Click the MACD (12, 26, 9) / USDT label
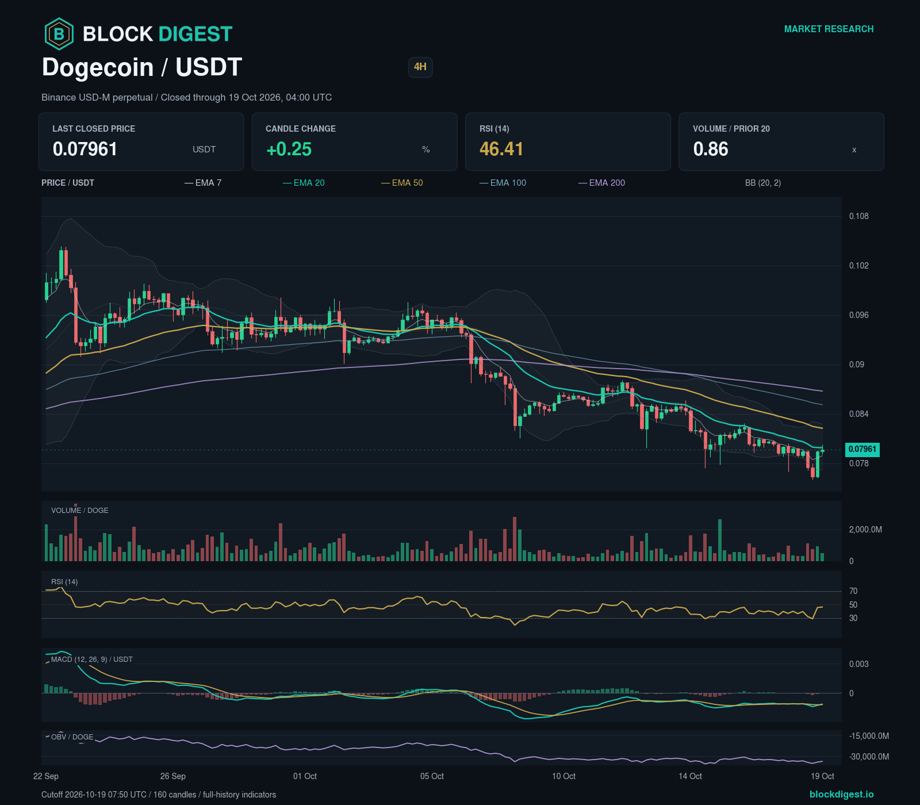The image size is (920, 805). 92,659
